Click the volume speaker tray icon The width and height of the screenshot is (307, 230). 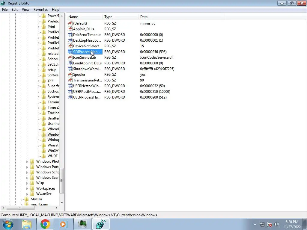click(277, 224)
